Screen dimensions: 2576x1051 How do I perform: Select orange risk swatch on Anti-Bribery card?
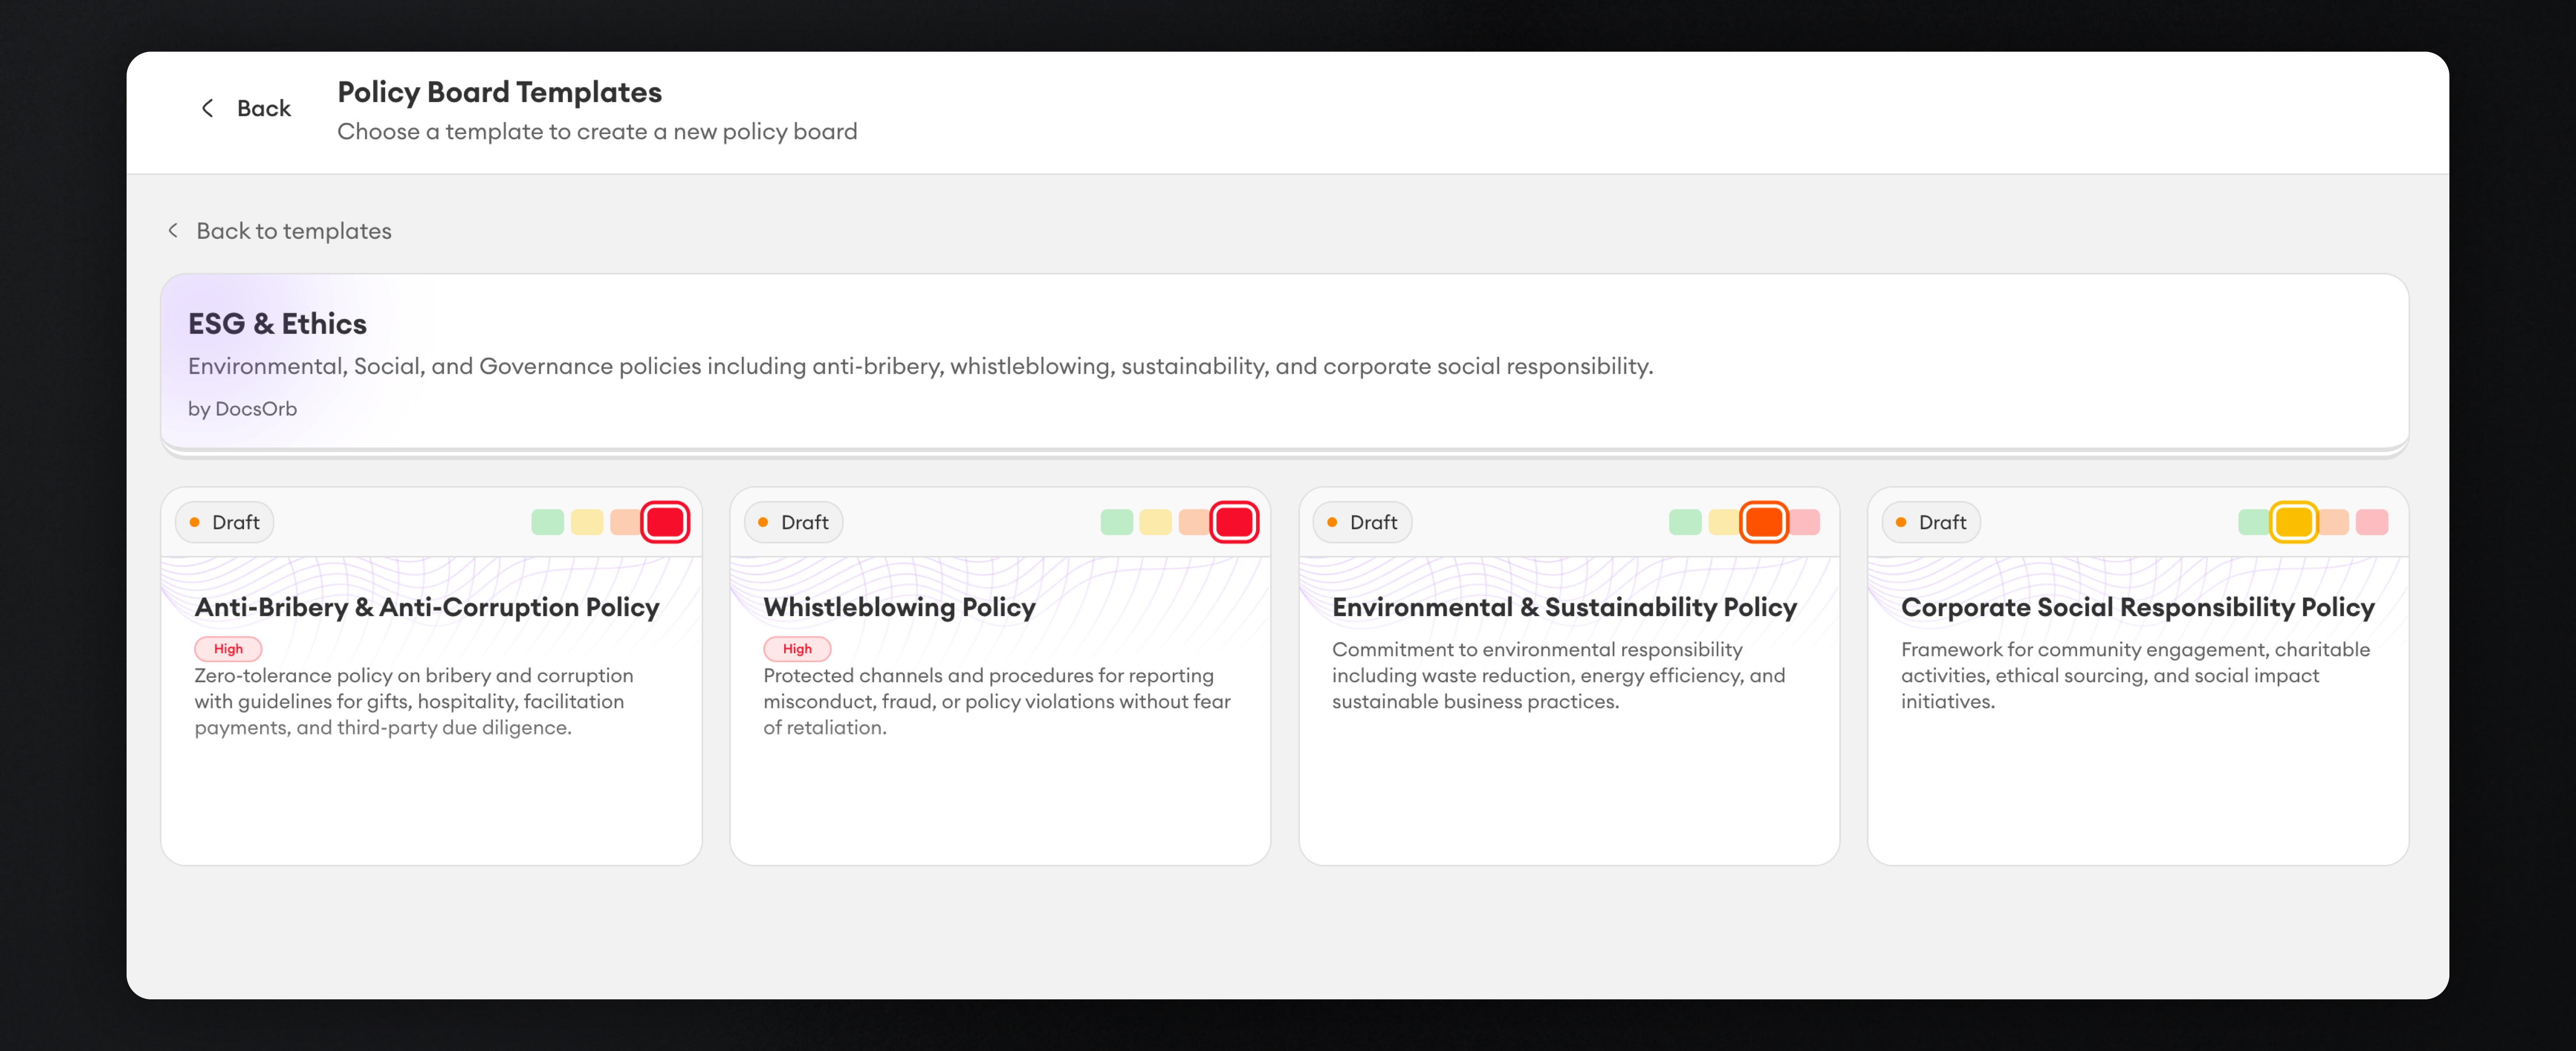point(625,522)
